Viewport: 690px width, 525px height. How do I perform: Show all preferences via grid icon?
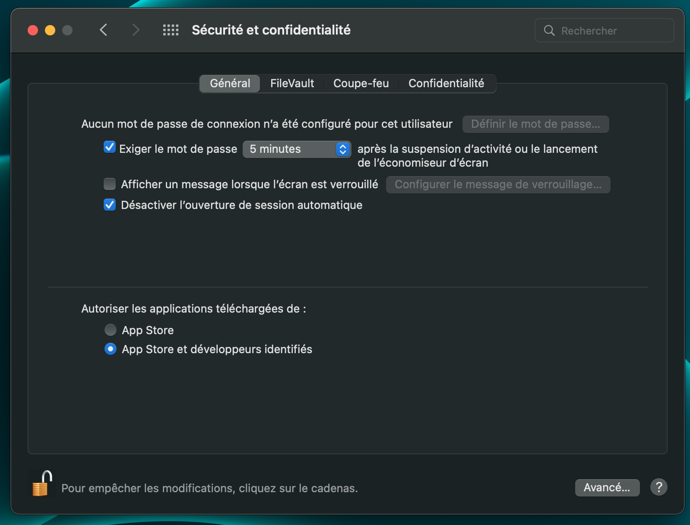tap(171, 30)
